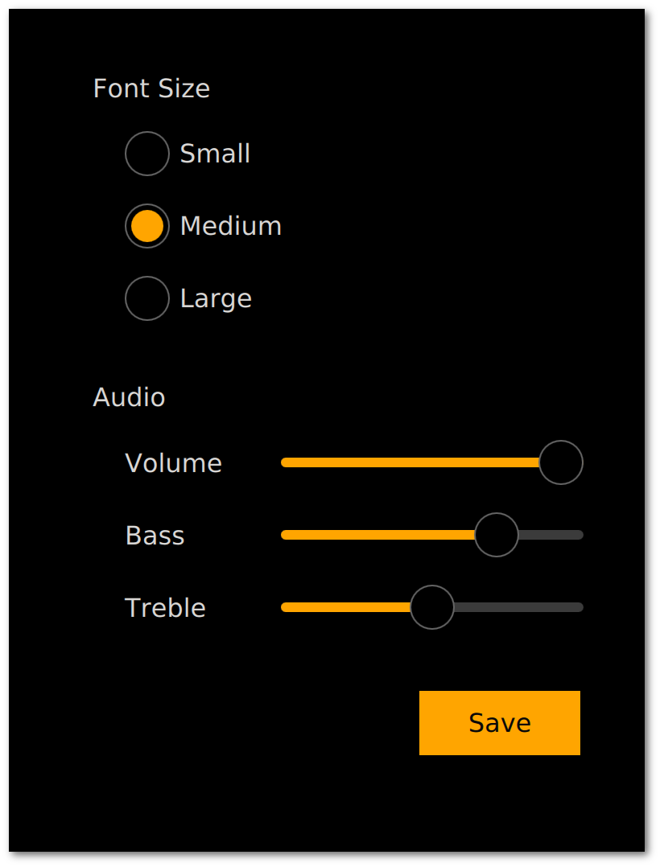
Task: Click the Volume slider handle
Action: [x=561, y=462]
